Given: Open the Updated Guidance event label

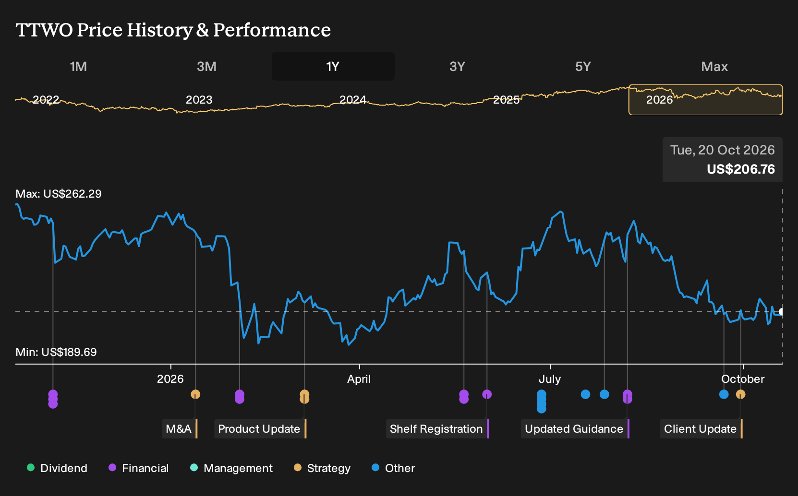Looking at the screenshot, I should [575, 429].
